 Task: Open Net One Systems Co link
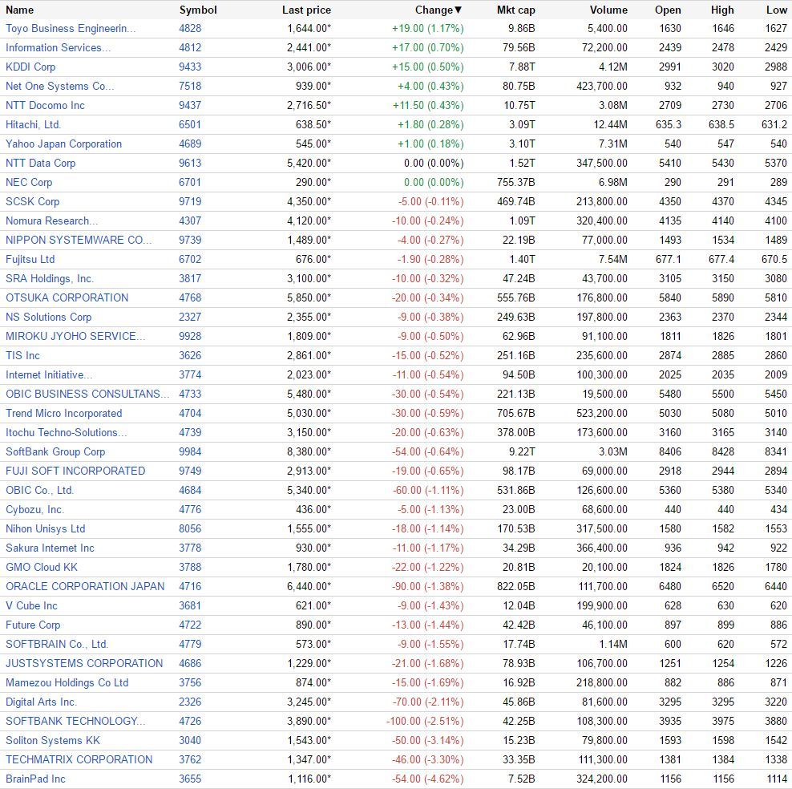[x=59, y=86]
